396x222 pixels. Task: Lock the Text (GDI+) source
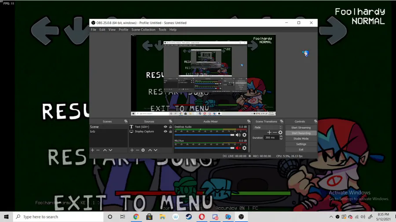170,127
